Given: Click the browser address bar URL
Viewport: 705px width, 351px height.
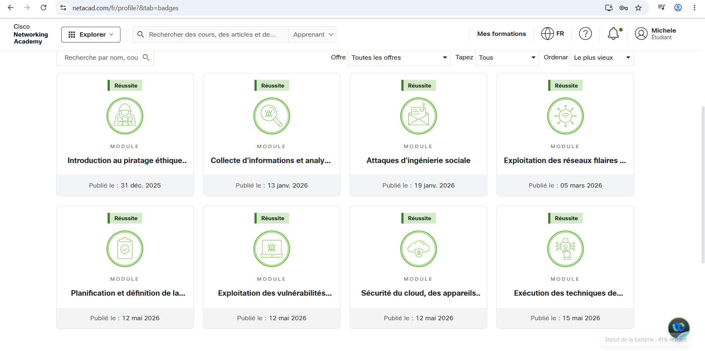Looking at the screenshot, I should (125, 8).
